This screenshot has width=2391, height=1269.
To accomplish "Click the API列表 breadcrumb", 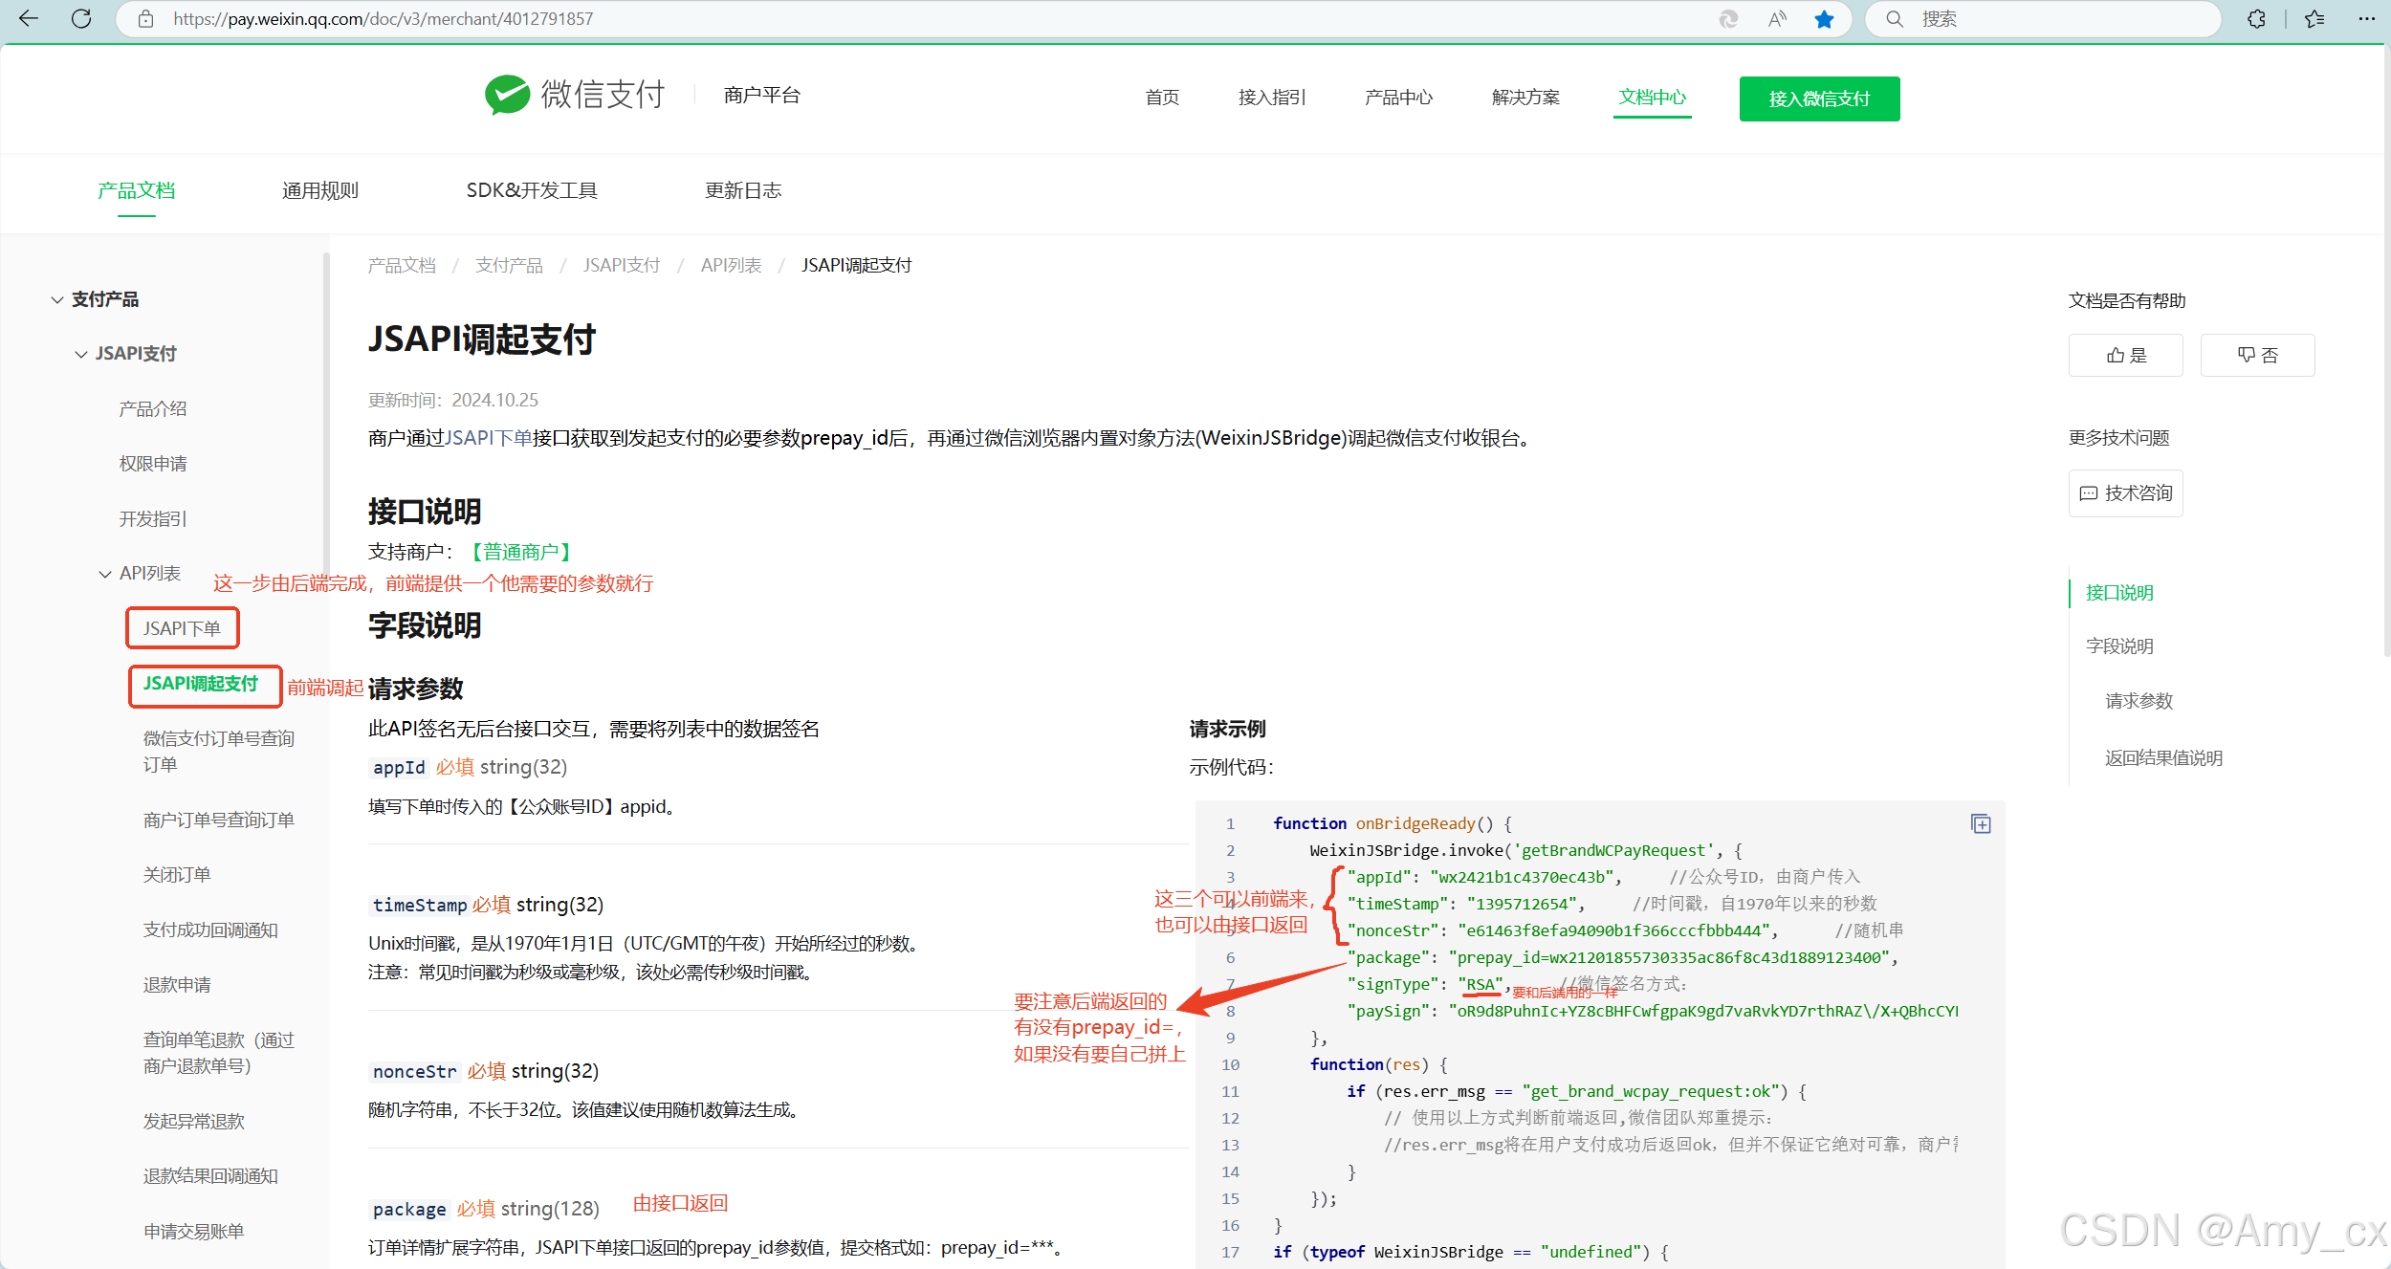I will (731, 265).
